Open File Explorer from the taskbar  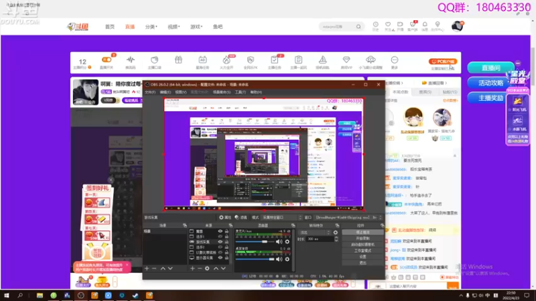tap(40, 295)
